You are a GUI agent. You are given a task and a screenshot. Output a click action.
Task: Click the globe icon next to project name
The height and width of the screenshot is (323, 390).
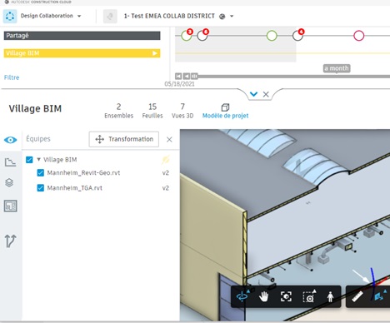point(222,17)
